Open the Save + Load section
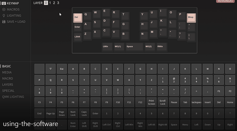 pyautogui.click(x=14, y=21)
